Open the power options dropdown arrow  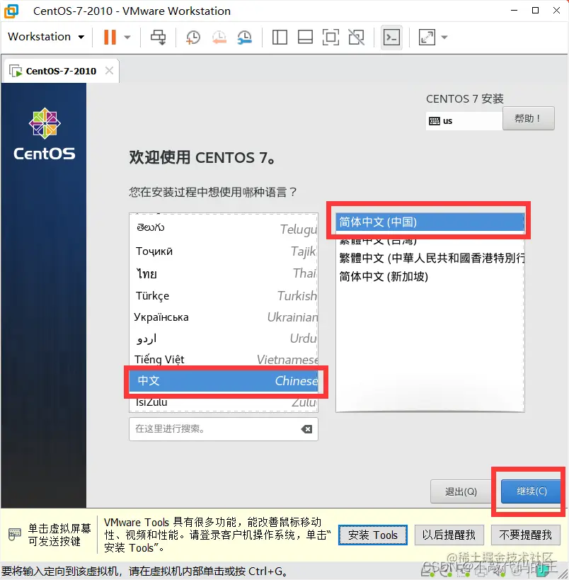(x=127, y=37)
